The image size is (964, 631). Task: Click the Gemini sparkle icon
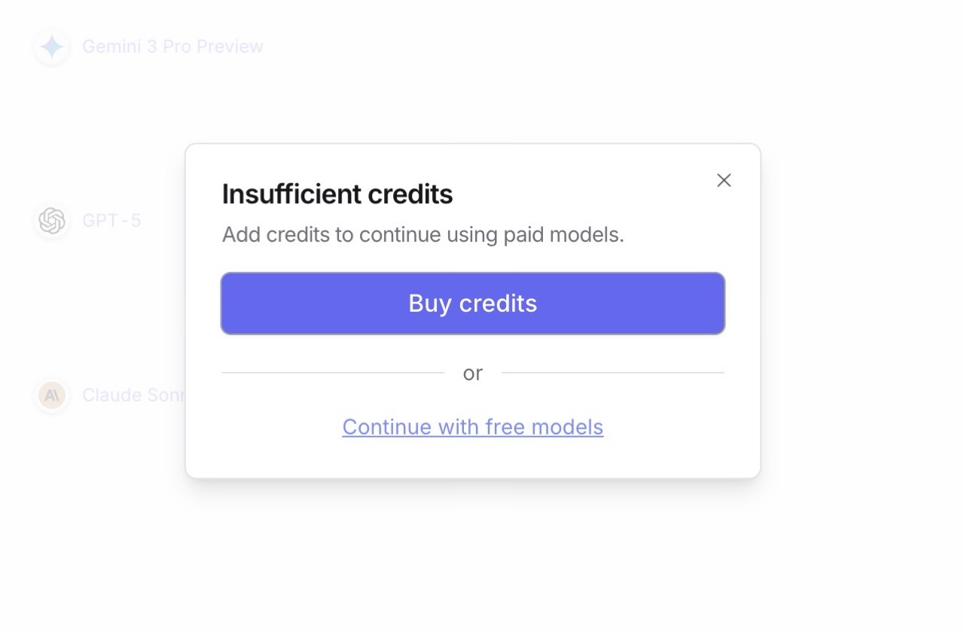[52, 47]
